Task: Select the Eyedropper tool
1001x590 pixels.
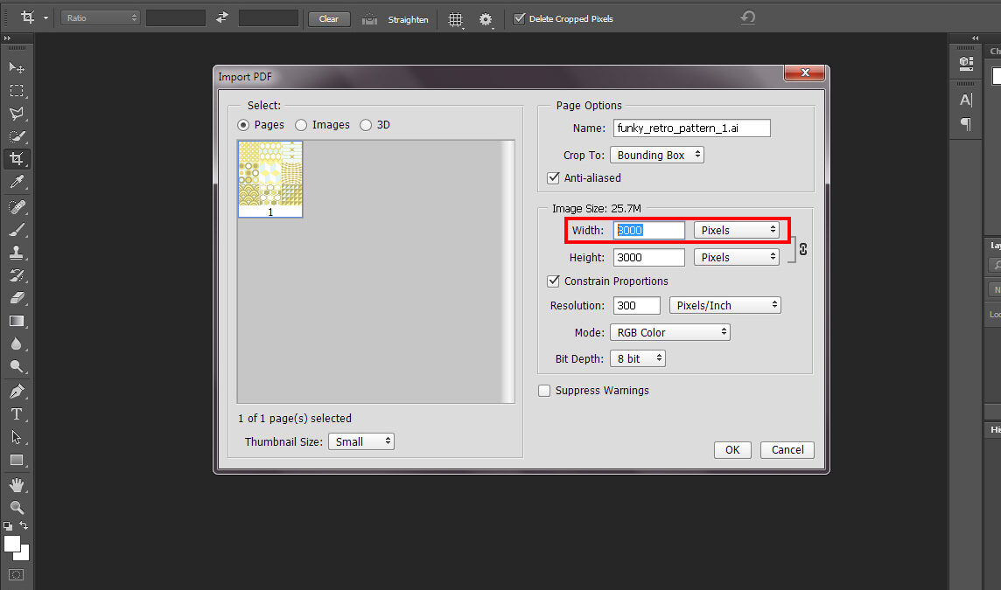Action: [16, 182]
